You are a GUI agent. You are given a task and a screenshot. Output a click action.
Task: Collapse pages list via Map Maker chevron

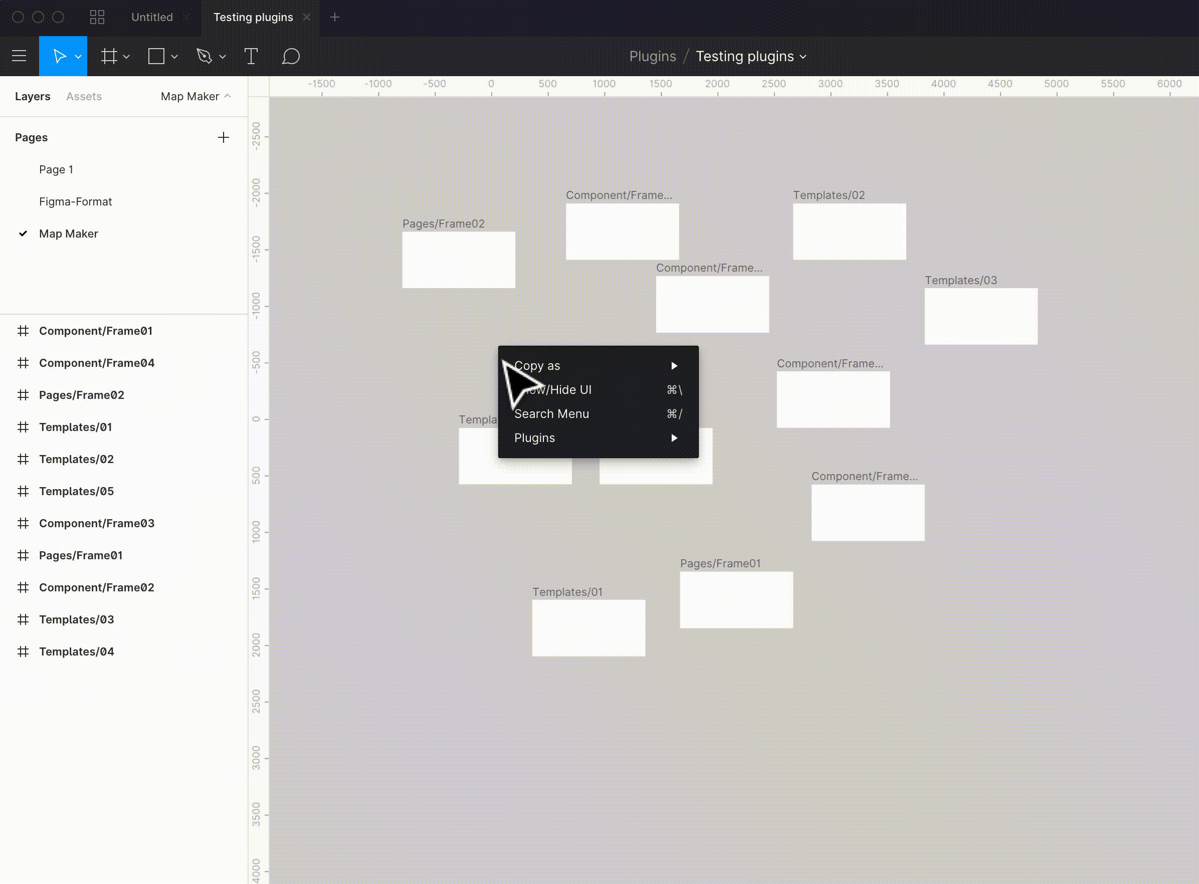tap(228, 96)
